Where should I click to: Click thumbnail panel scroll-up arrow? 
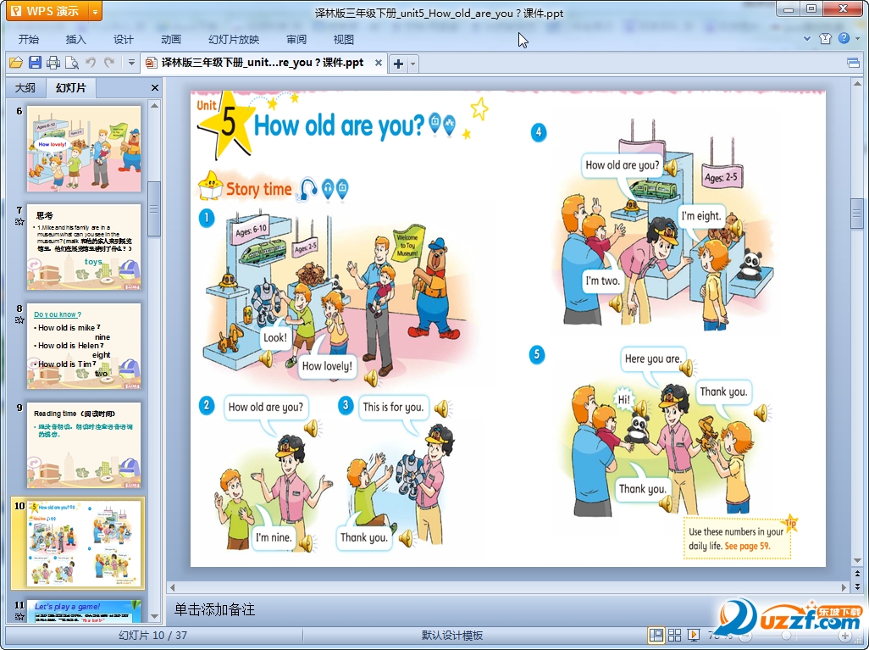tap(155, 105)
